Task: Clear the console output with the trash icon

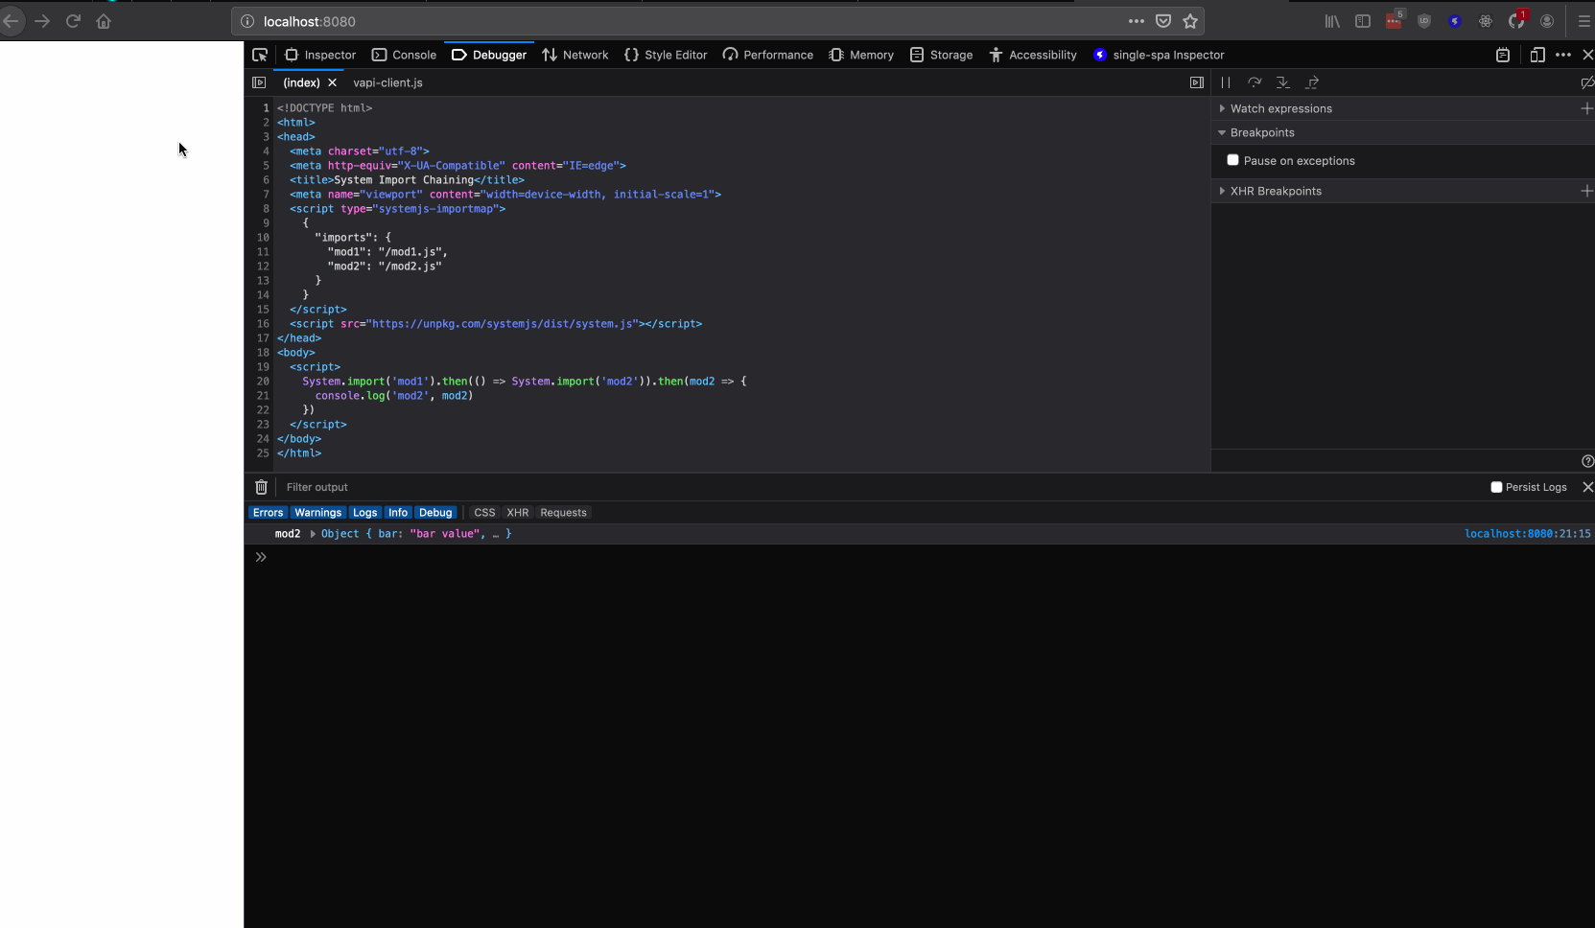Action: 260,487
